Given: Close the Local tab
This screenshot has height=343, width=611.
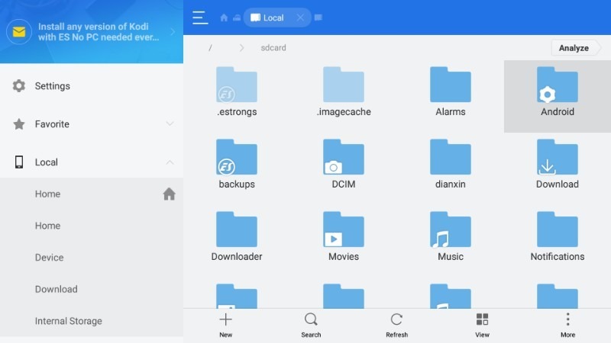Looking at the screenshot, I should click(x=300, y=18).
